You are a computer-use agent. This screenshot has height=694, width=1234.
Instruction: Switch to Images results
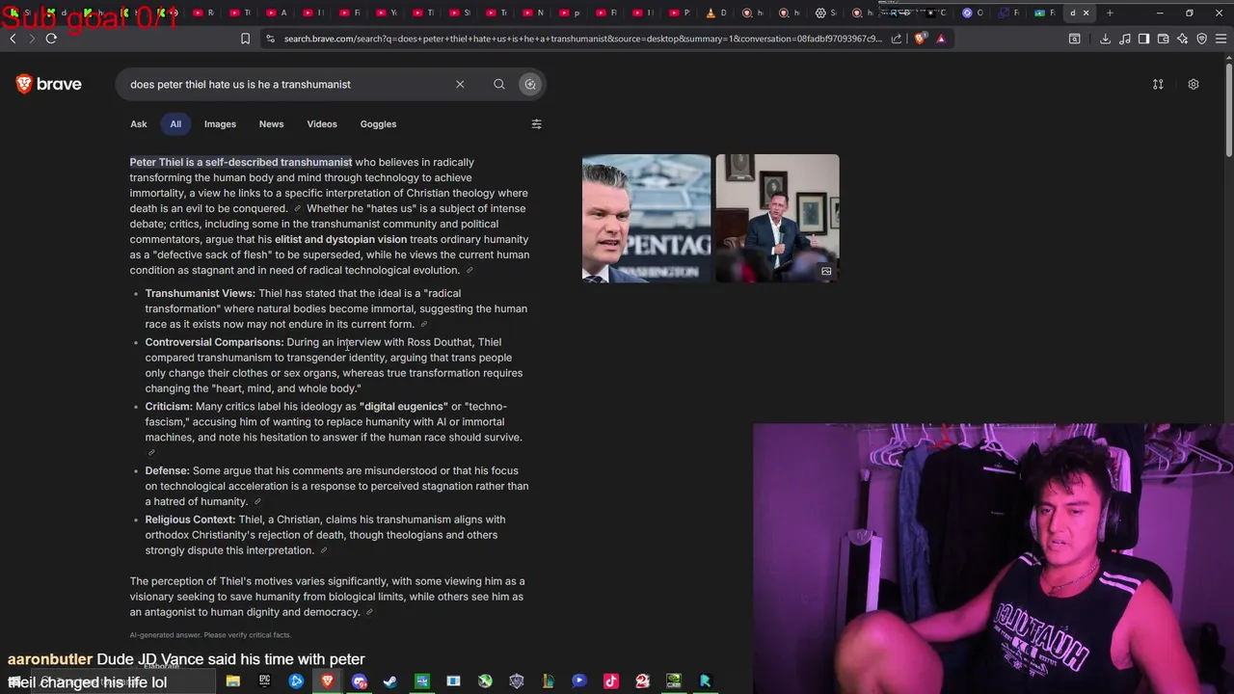click(x=220, y=123)
